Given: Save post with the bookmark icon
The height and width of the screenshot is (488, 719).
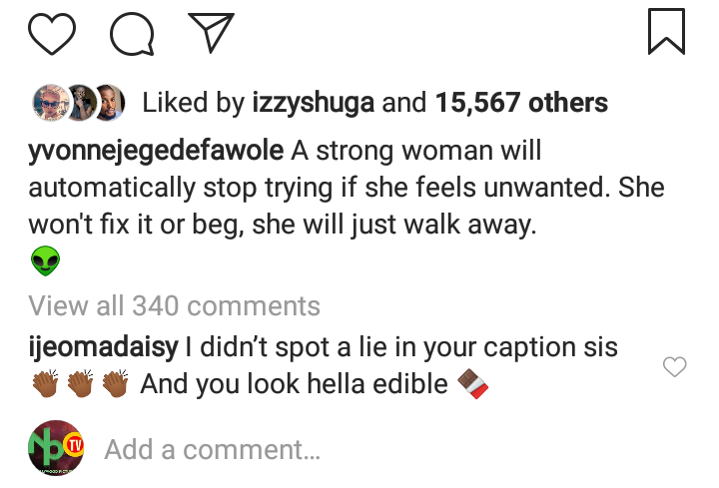Looking at the screenshot, I should (x=666, y=31).
